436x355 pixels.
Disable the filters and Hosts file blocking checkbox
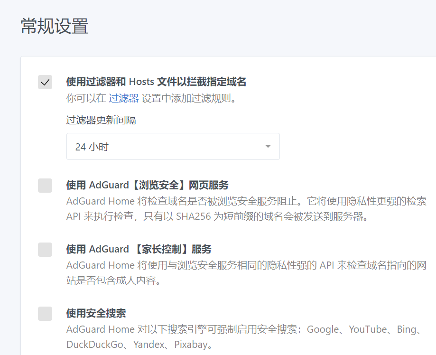[45, 82]
